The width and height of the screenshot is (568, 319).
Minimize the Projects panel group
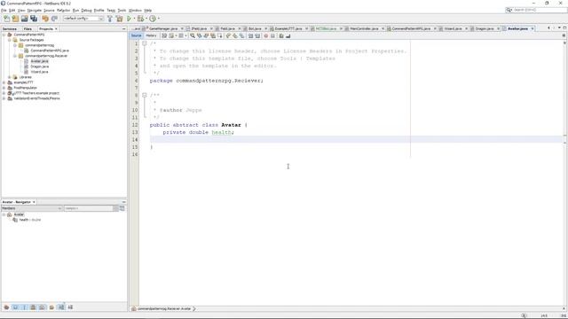[x=124, y=29]
